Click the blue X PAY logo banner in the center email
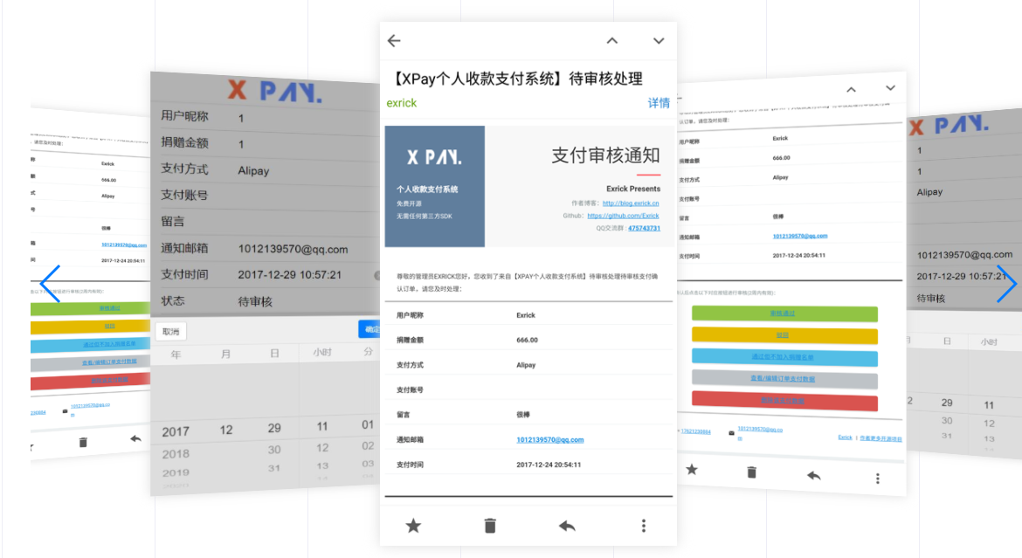 [x=435, y=186]
